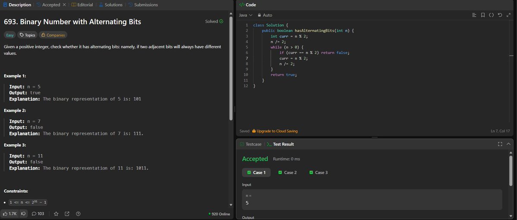Click the Example 2 heading
The width and height of the screenshot is (517, 220).
coord(15,111)
